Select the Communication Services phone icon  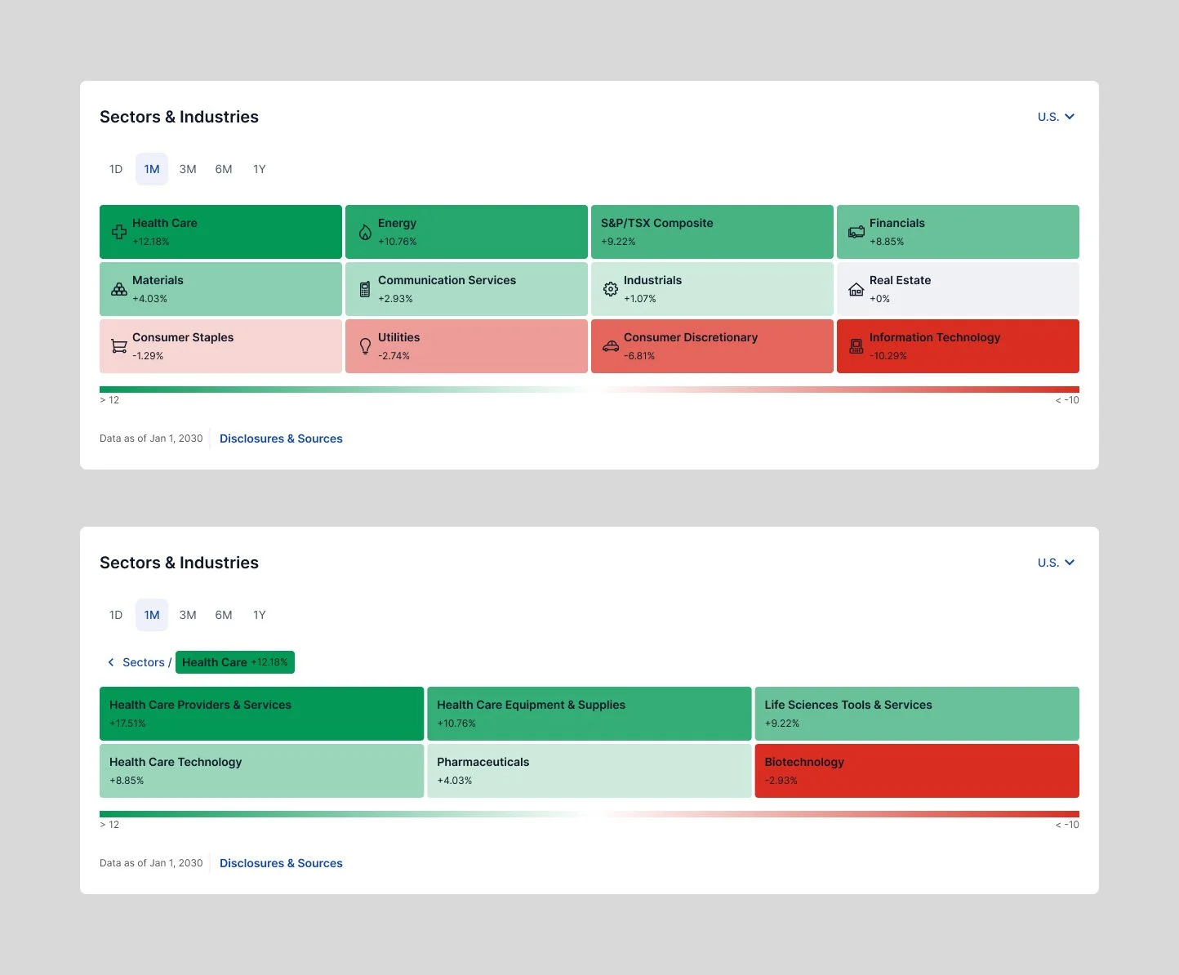tap(365, 289)
